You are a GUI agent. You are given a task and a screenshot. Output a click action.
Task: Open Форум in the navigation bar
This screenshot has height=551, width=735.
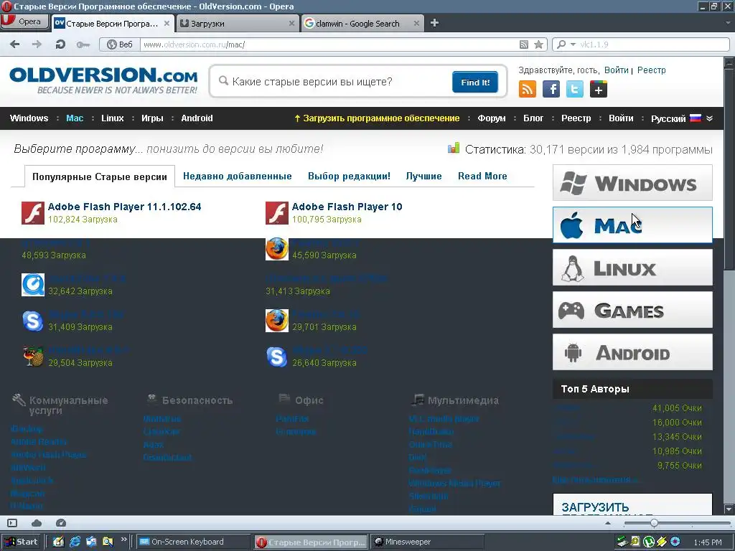click(x=491, y=118)
